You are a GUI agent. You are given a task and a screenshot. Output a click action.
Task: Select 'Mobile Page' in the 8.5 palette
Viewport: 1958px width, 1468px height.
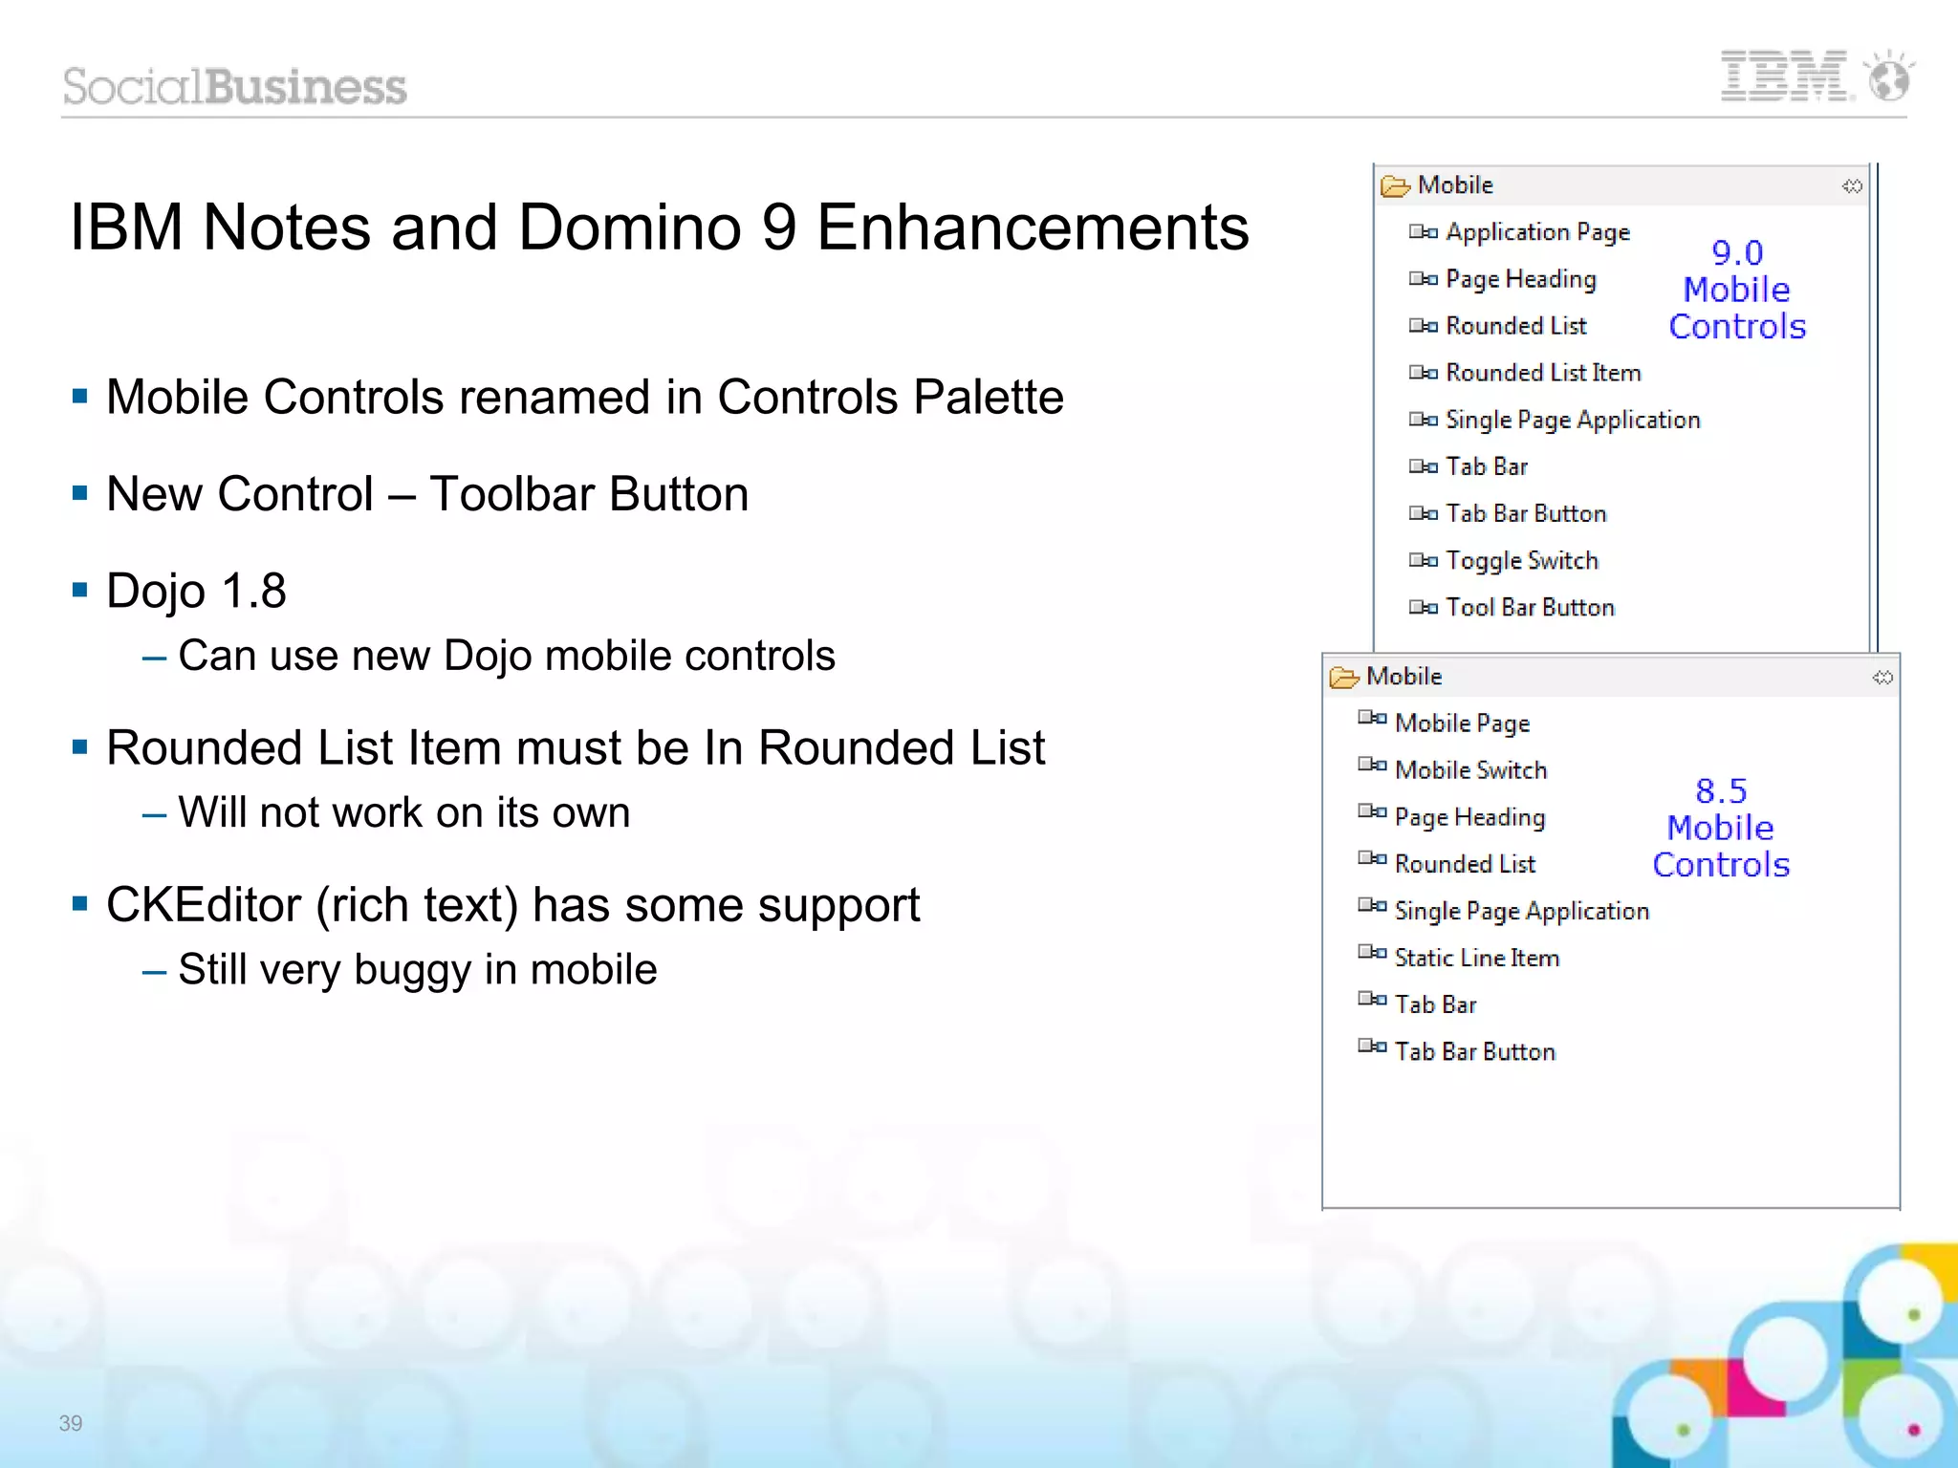(x=1462, y=723)
